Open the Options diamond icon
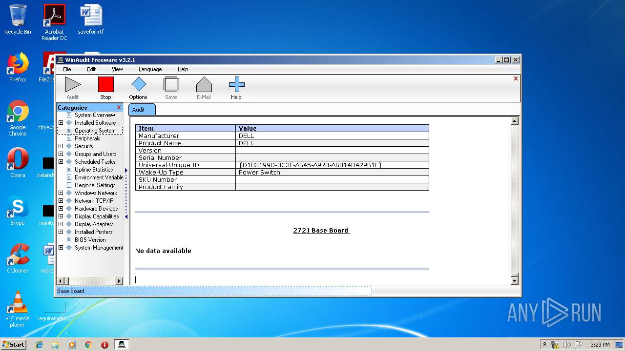 tap(139, 84)
